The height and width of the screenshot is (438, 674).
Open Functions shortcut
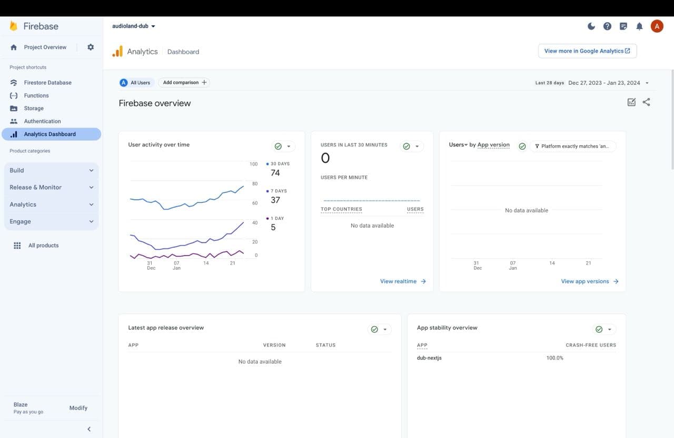coord(36,95)
